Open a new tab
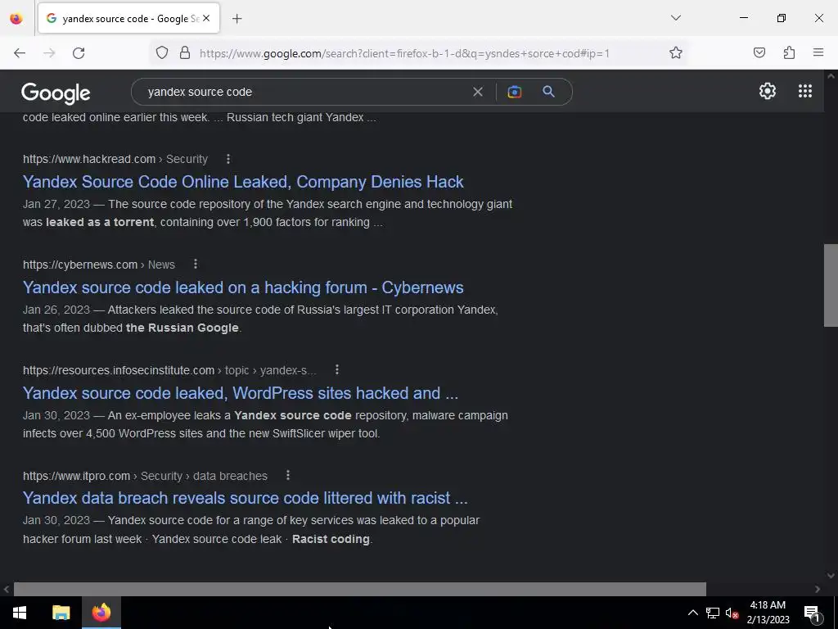838x629 pixels. (x=237, y=19)
